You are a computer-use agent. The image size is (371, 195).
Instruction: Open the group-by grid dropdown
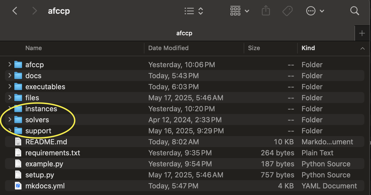[240, 11]
